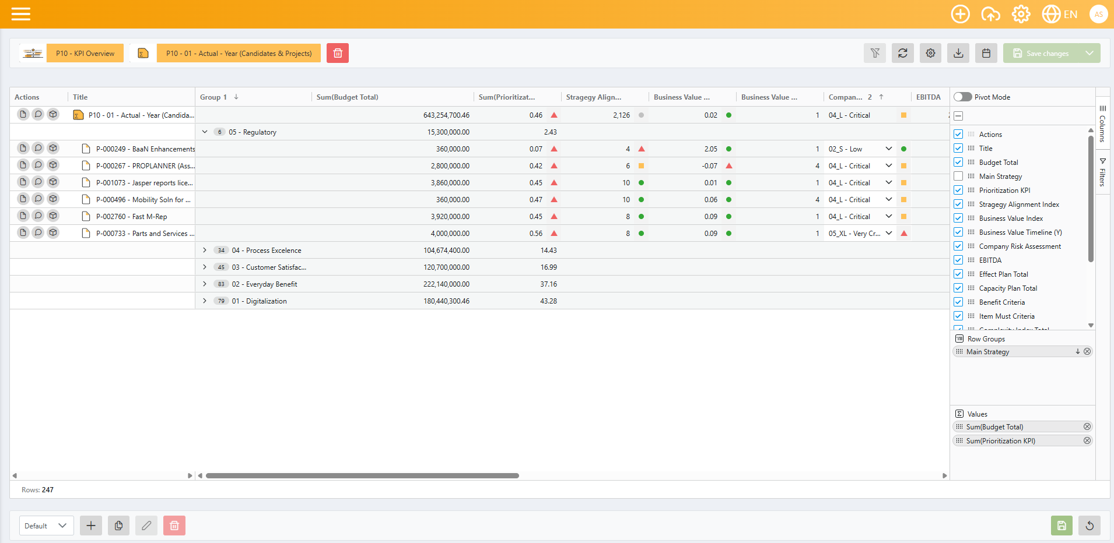
Task: Uncheck the Actions column checkbox
Action: [x=958, y=134]
